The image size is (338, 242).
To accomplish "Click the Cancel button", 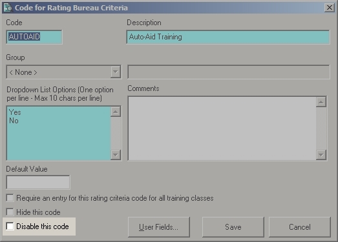I will [300, 227].
